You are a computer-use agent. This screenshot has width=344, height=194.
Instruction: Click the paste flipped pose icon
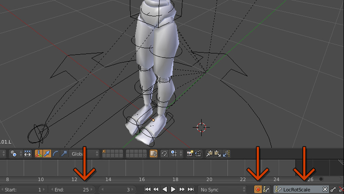point(226,154)
